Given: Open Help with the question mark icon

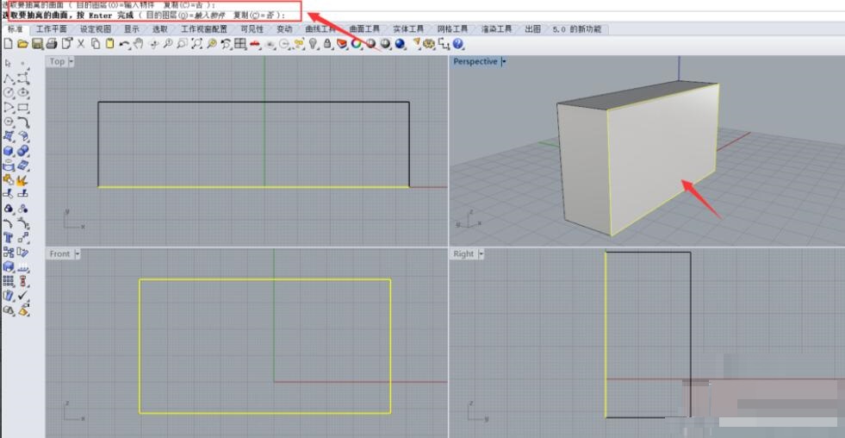Looking at the screenshot, I should pos(458,43).
